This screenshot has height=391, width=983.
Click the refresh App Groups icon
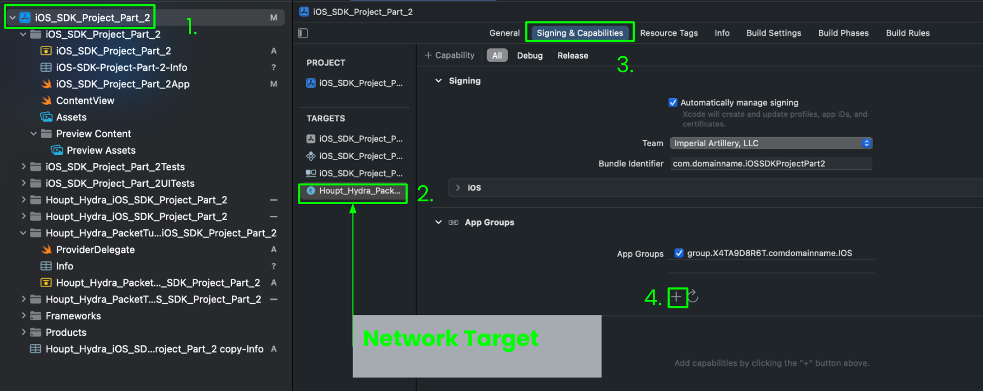[693, 296]
